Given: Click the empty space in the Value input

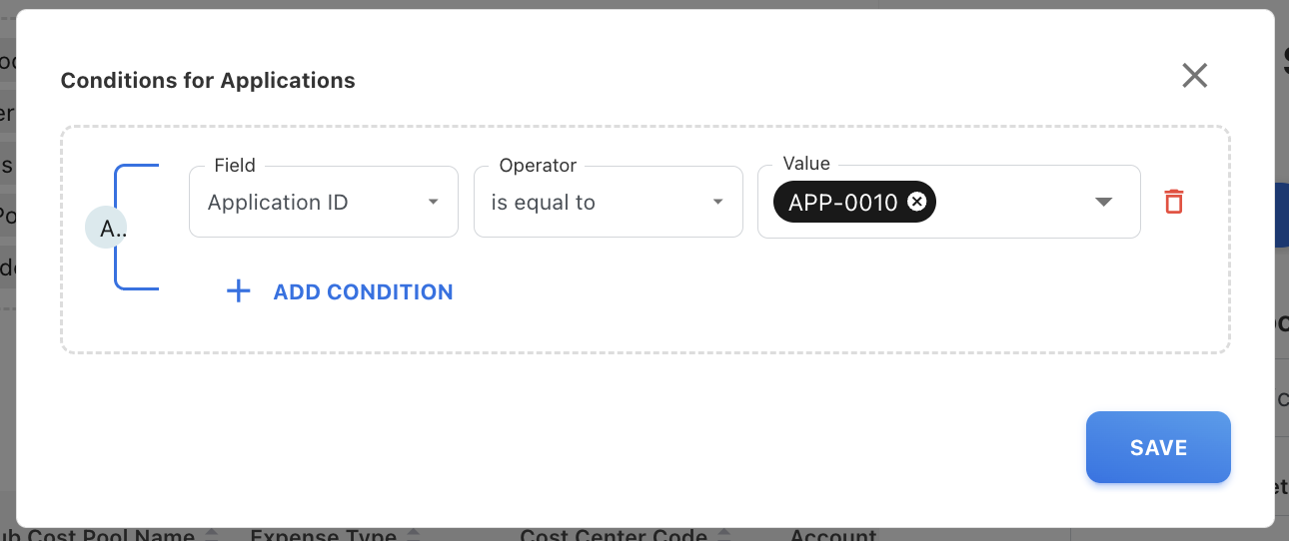Looking at the screenshot, I should click(1009, 202).
